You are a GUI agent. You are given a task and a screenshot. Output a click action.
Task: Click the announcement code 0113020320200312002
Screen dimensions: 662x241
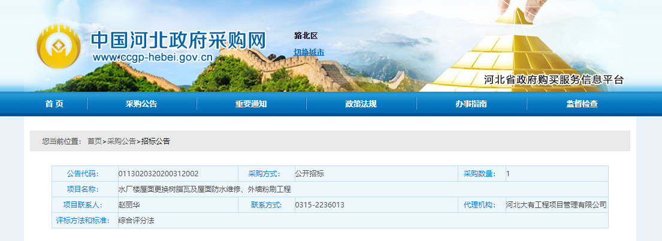[158, 174]
